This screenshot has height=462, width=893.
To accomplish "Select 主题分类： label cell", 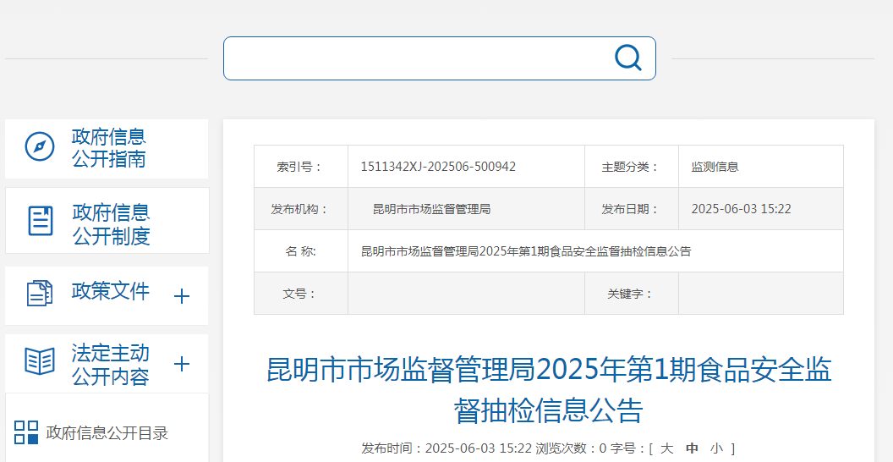I will (631, 167).
